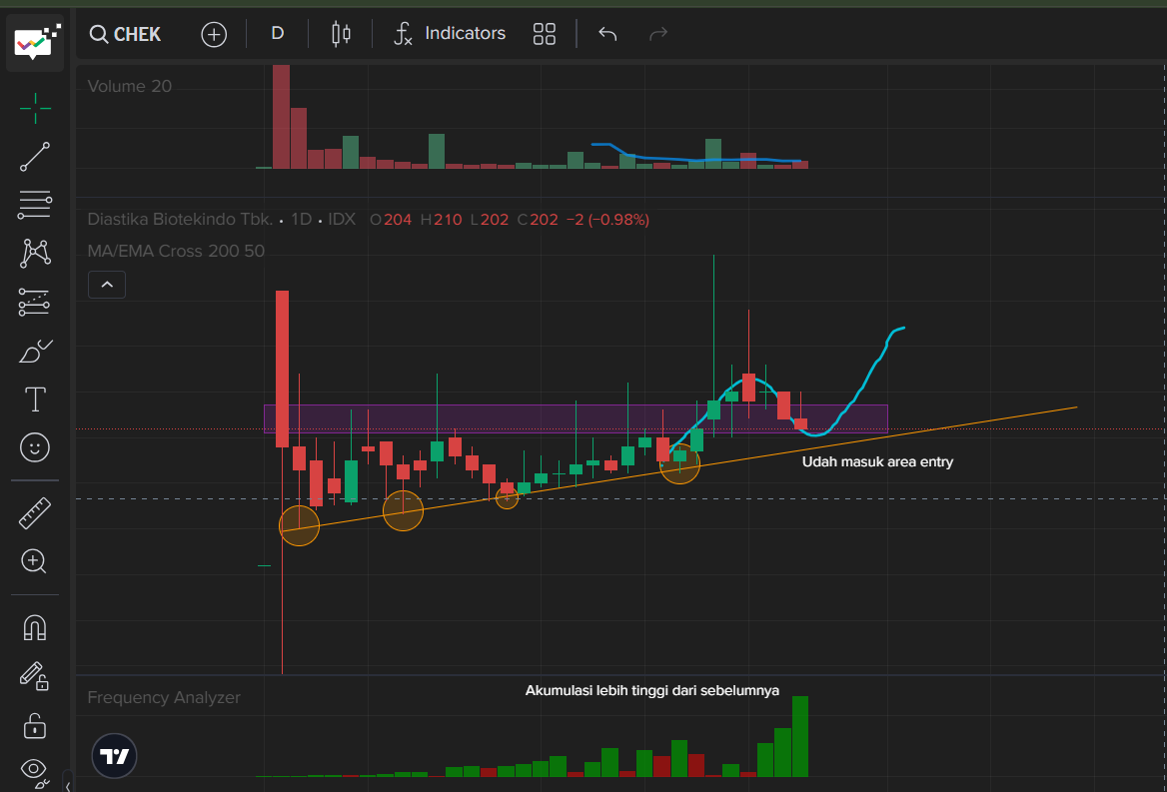1167x792 pixels.
Task: Select the forecasting and measurement tools
Action: [35, 302]
